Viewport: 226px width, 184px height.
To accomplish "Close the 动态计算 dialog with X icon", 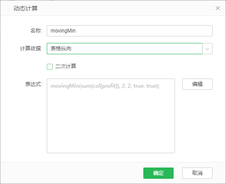I will (x=218, y=8).
